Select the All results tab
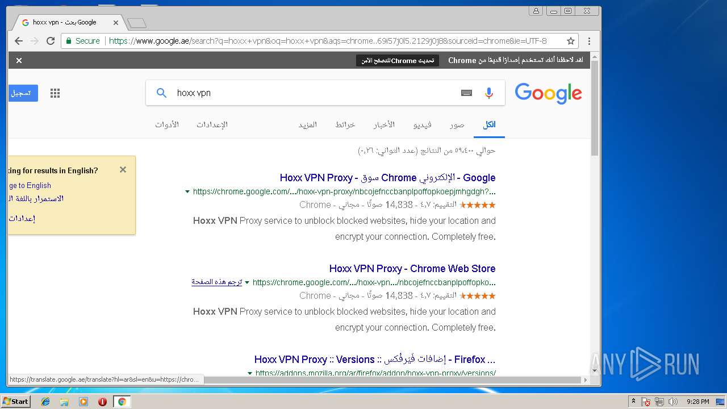 click(489, 124)
